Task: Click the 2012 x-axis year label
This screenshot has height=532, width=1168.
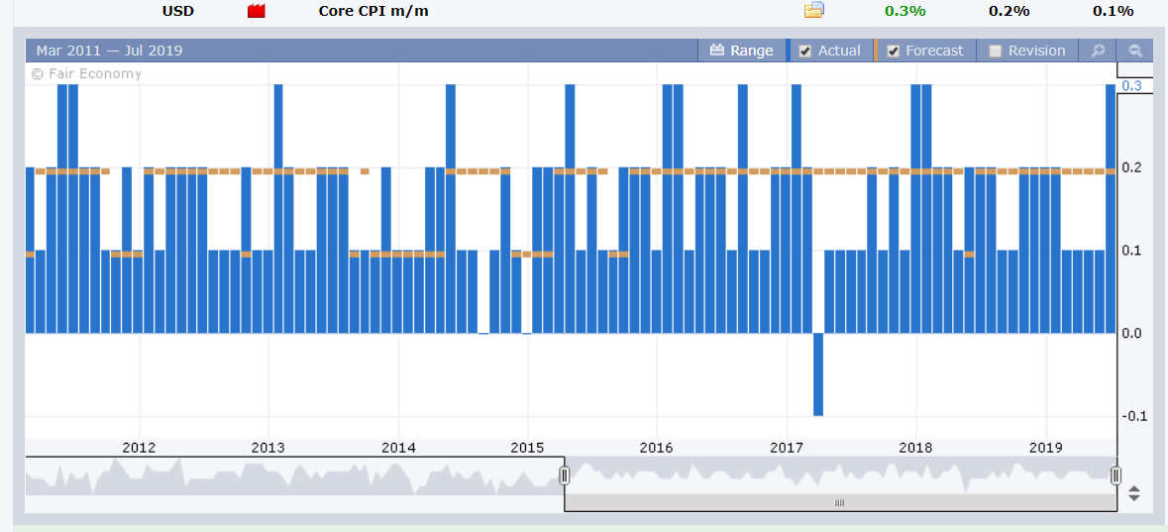Action: [x=139, y=448]
